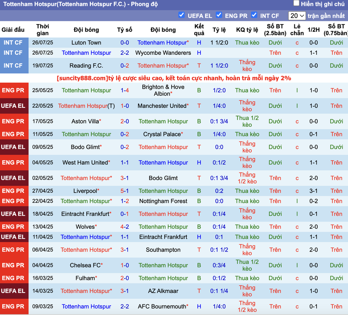Open Eintracht Frankfurt link in 11/04/25 row
The image size is (348, 315).
click(x=163, y=237)
